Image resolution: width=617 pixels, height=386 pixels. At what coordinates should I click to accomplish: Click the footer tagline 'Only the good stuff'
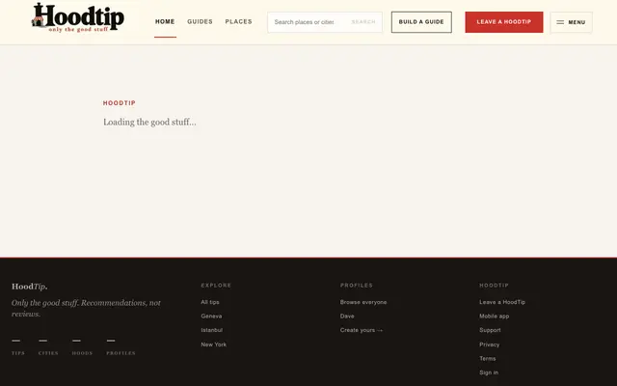[86, 308]
